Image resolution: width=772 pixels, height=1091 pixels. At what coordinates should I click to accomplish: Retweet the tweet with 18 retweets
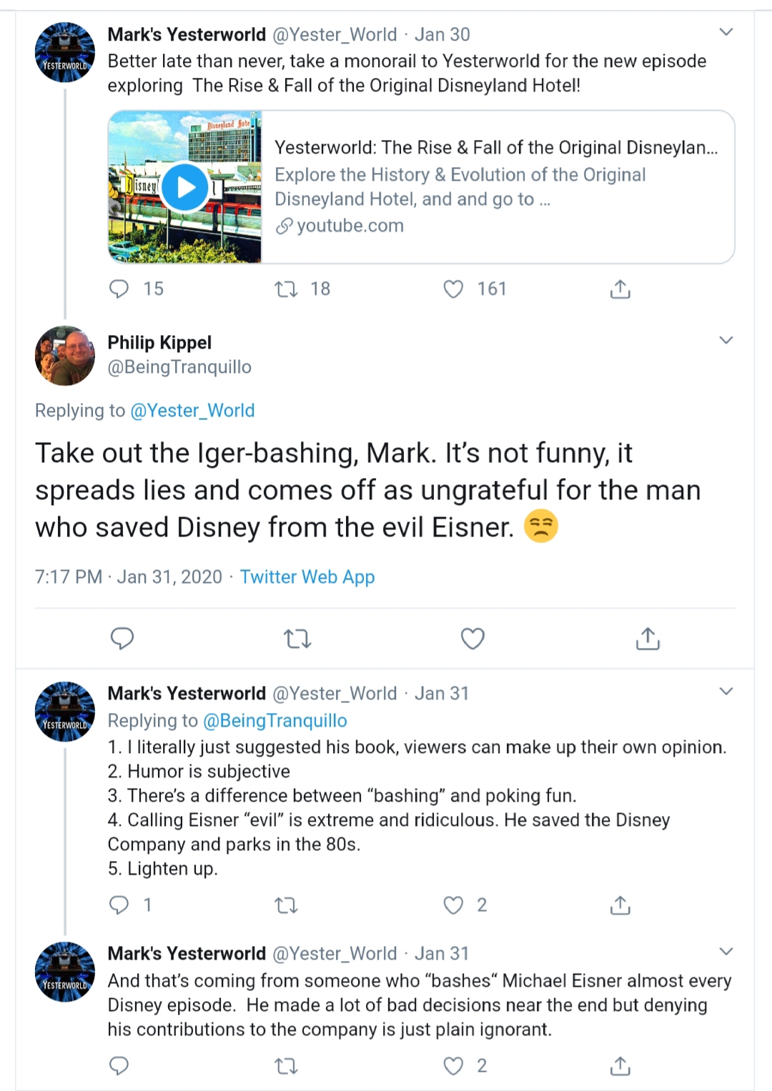287,289
